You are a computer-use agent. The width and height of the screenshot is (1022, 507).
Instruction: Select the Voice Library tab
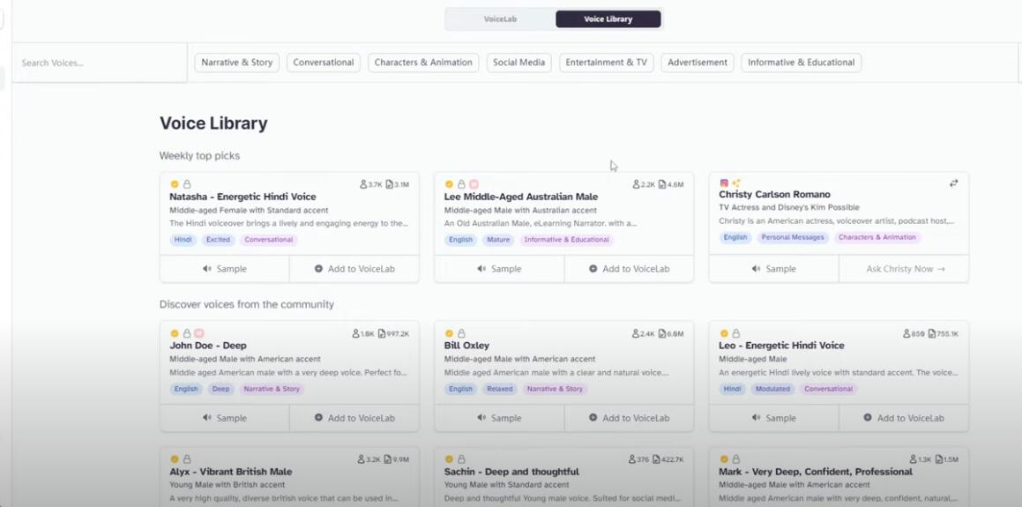[608, 19]
